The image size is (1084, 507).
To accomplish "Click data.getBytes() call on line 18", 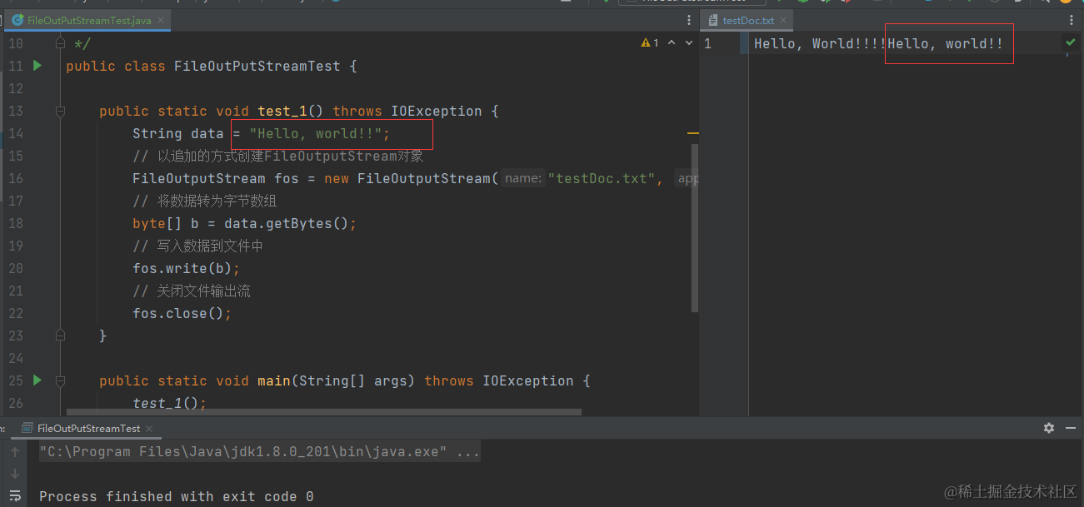I will click(x=286, y=223).
